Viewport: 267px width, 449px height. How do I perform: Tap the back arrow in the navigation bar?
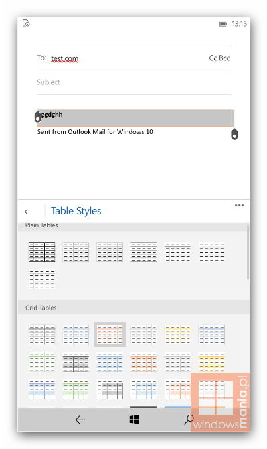80,420
